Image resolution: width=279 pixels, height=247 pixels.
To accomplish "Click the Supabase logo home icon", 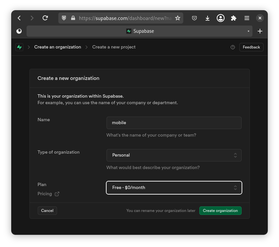I will 19,47.
